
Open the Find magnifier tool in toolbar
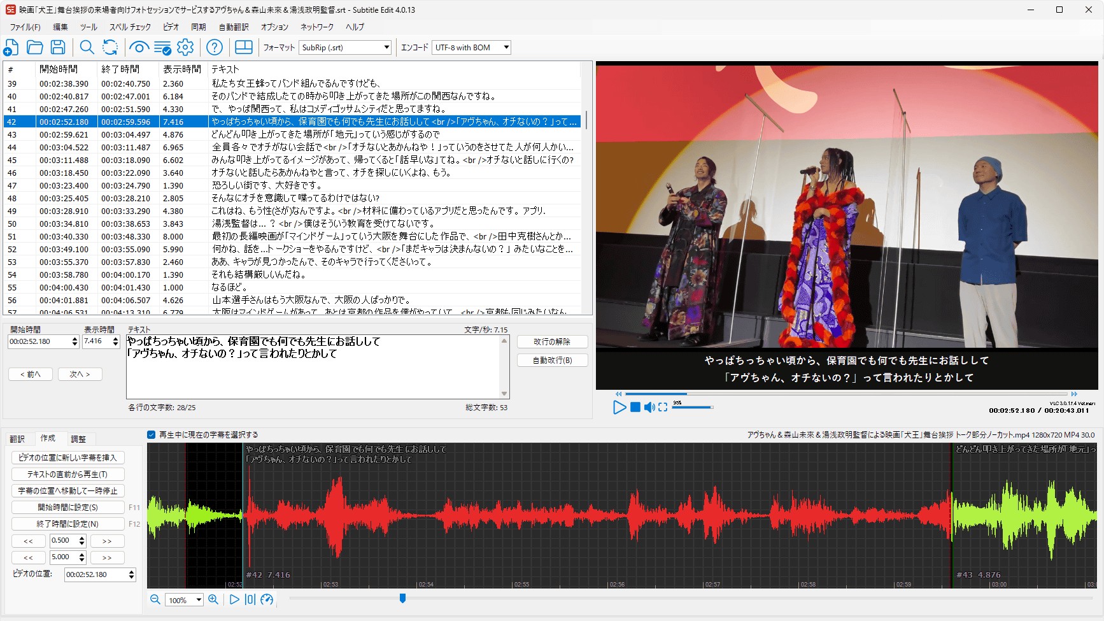coord(87,47)
